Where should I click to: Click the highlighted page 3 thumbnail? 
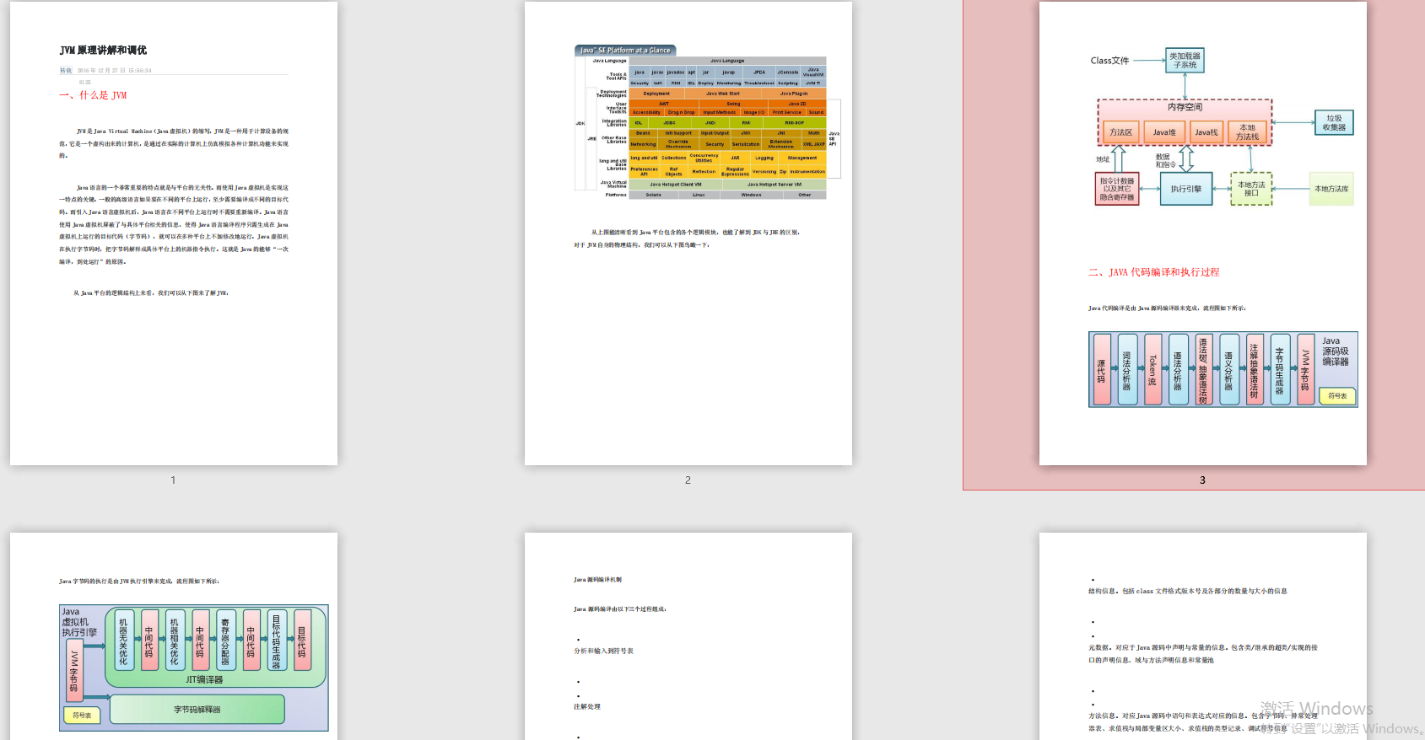(x=1203, y=233)
